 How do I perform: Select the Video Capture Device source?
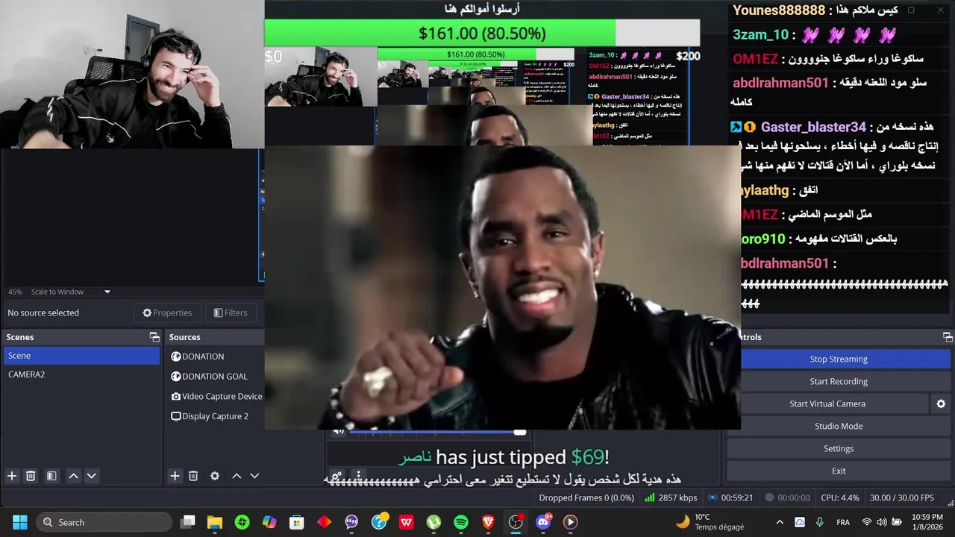[x=215, y=396]
